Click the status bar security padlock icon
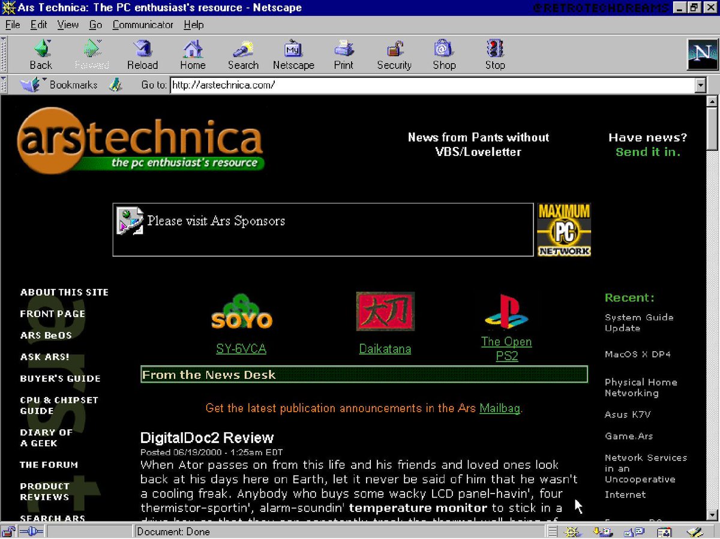Screen dimensions: 720x539 (x=8, y=531)
